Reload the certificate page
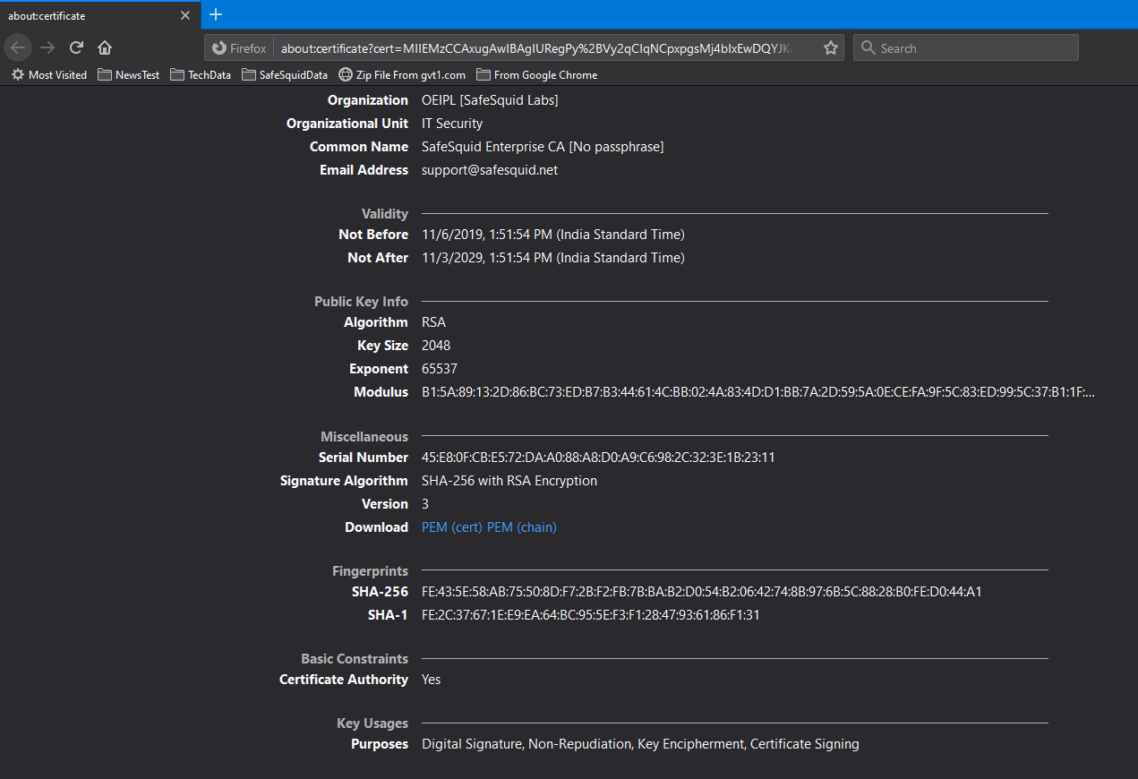Image resolution: width=1138 pixels, height=779 pixels. pyautogui.click(x=76, y=47)
